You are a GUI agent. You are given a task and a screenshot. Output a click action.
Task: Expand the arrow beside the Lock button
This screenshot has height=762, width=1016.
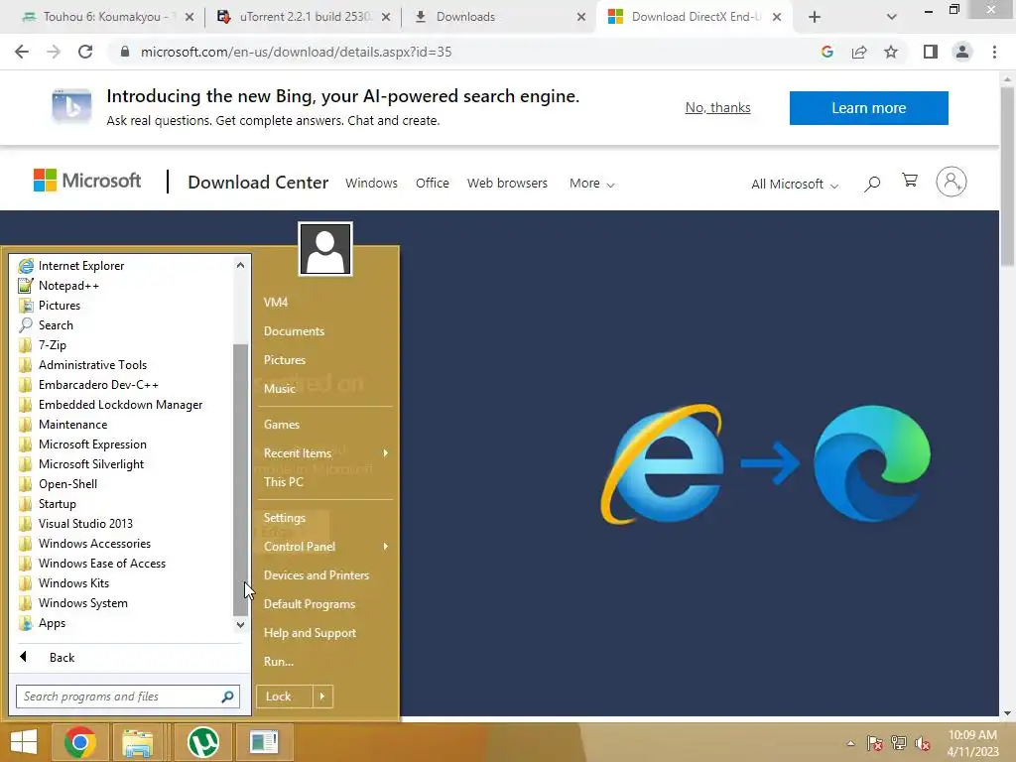click(322, 697)
